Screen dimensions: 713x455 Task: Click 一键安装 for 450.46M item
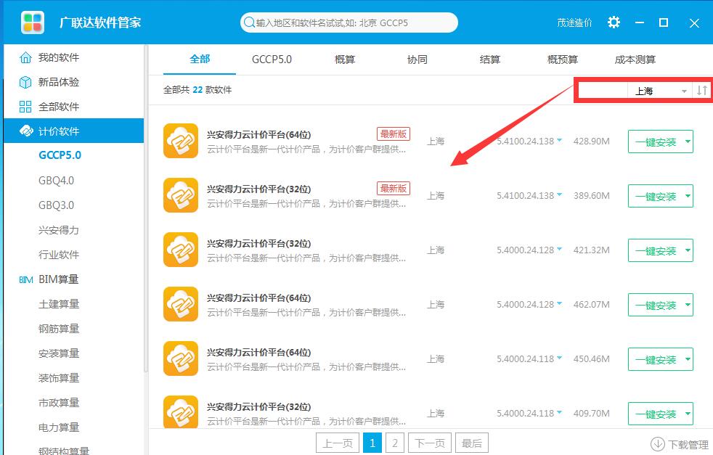pos(655,359)
